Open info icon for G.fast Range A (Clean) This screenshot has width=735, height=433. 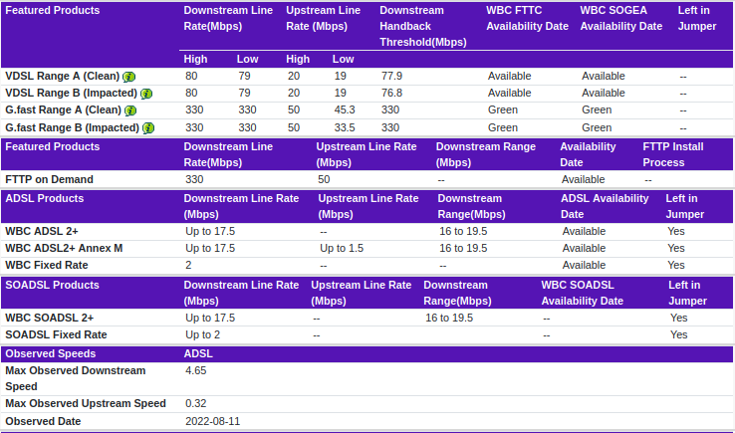tap(130, 110)
